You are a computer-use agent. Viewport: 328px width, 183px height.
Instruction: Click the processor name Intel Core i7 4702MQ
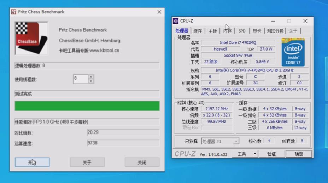[238, 43]
